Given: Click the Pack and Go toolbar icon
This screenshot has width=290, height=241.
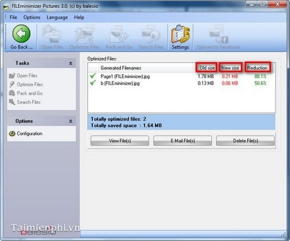Looking at the screenshot, I should pos(119,34).
